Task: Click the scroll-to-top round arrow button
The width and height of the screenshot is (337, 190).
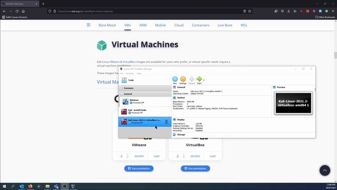Action: coord(325,170)
